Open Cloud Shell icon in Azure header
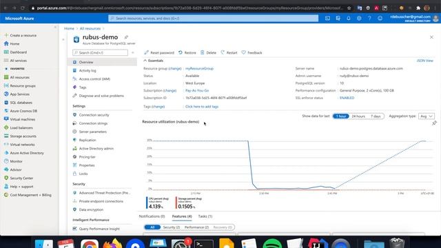The image size is (441, 248). (x=327, y=19)
